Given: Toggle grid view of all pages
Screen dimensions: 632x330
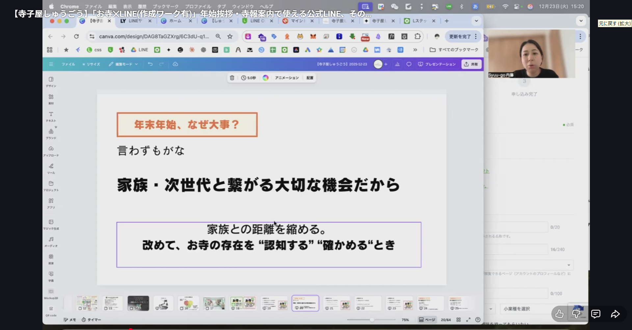Looking at the screenshot, I should coord(459,320).
